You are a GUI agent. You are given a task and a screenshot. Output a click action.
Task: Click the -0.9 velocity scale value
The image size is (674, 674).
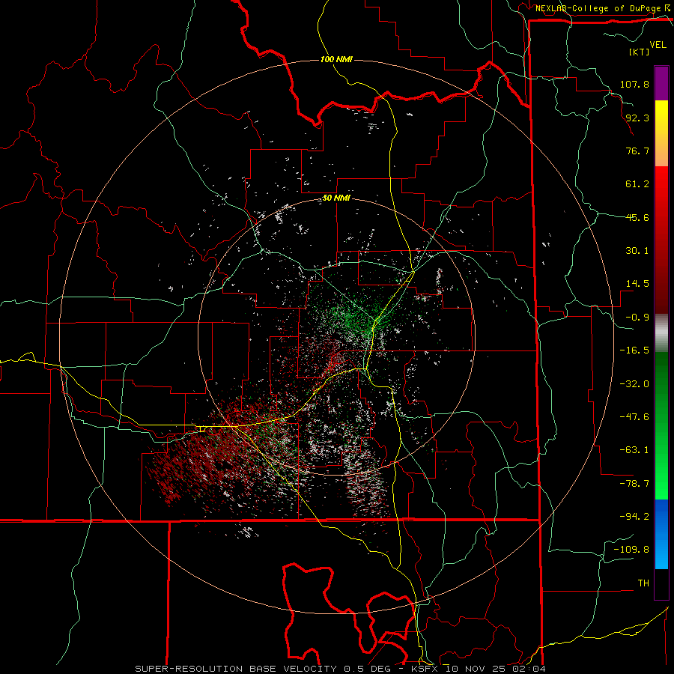coord(637,318)
